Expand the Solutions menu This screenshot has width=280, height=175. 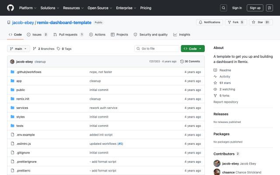(49, 8)
